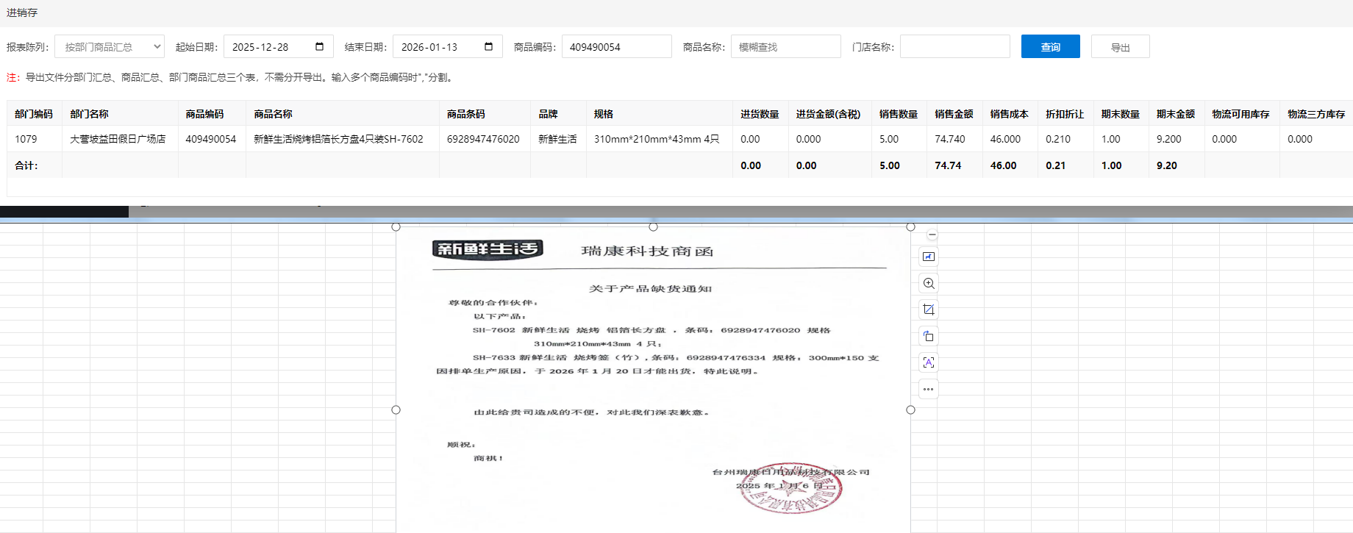Click the 导出 export button

click(1120, 46)
